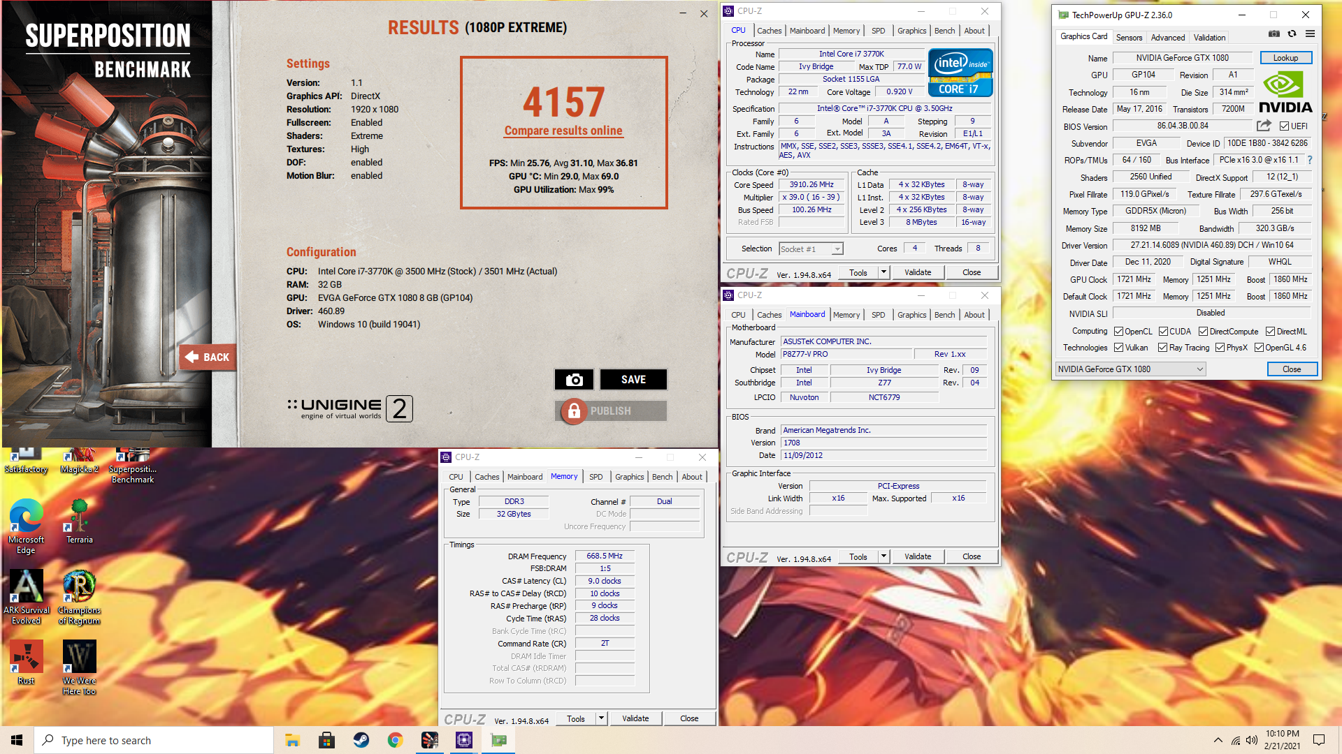Open the Windows Start menu

tap(17, 740)
